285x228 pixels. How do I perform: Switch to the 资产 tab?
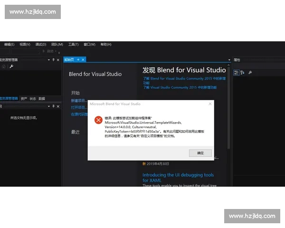[x=24, y=99]
